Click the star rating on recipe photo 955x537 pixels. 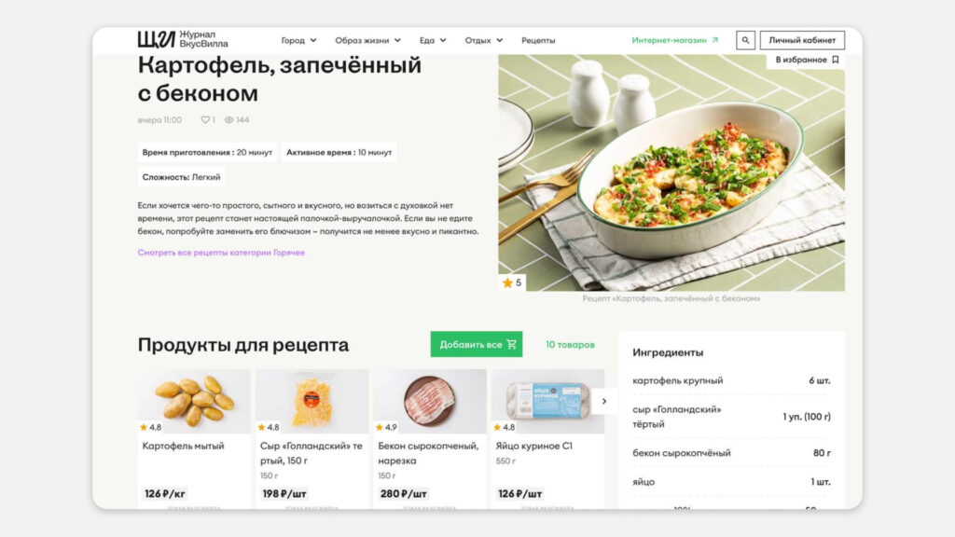(x=512, y=282)
